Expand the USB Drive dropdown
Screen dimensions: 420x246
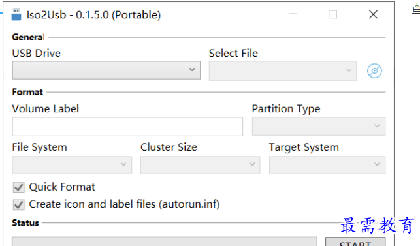click(106, 70)
